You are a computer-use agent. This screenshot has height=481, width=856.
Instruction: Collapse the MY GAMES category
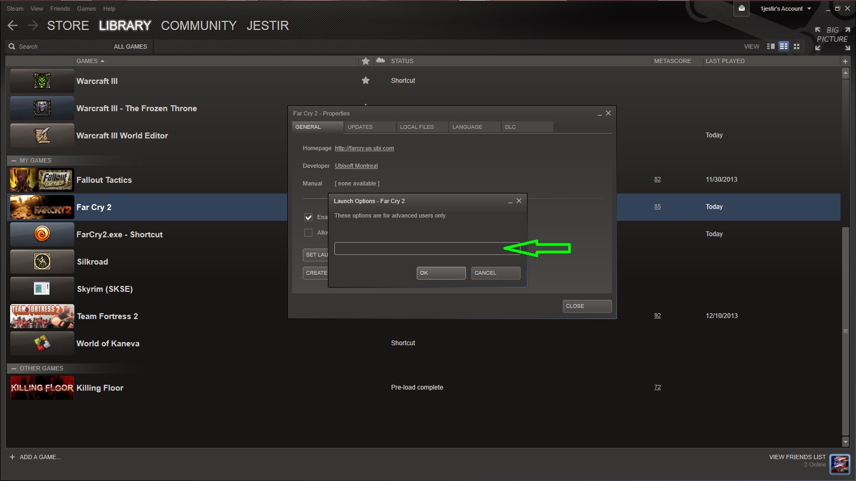click(14, 160)
